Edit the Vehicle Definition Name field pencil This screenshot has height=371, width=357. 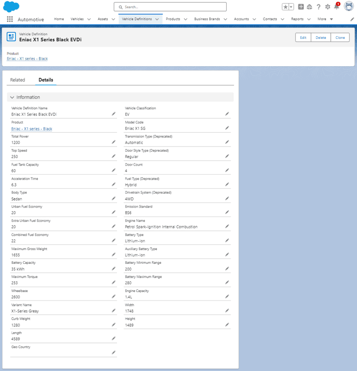(x=114, y=114)
